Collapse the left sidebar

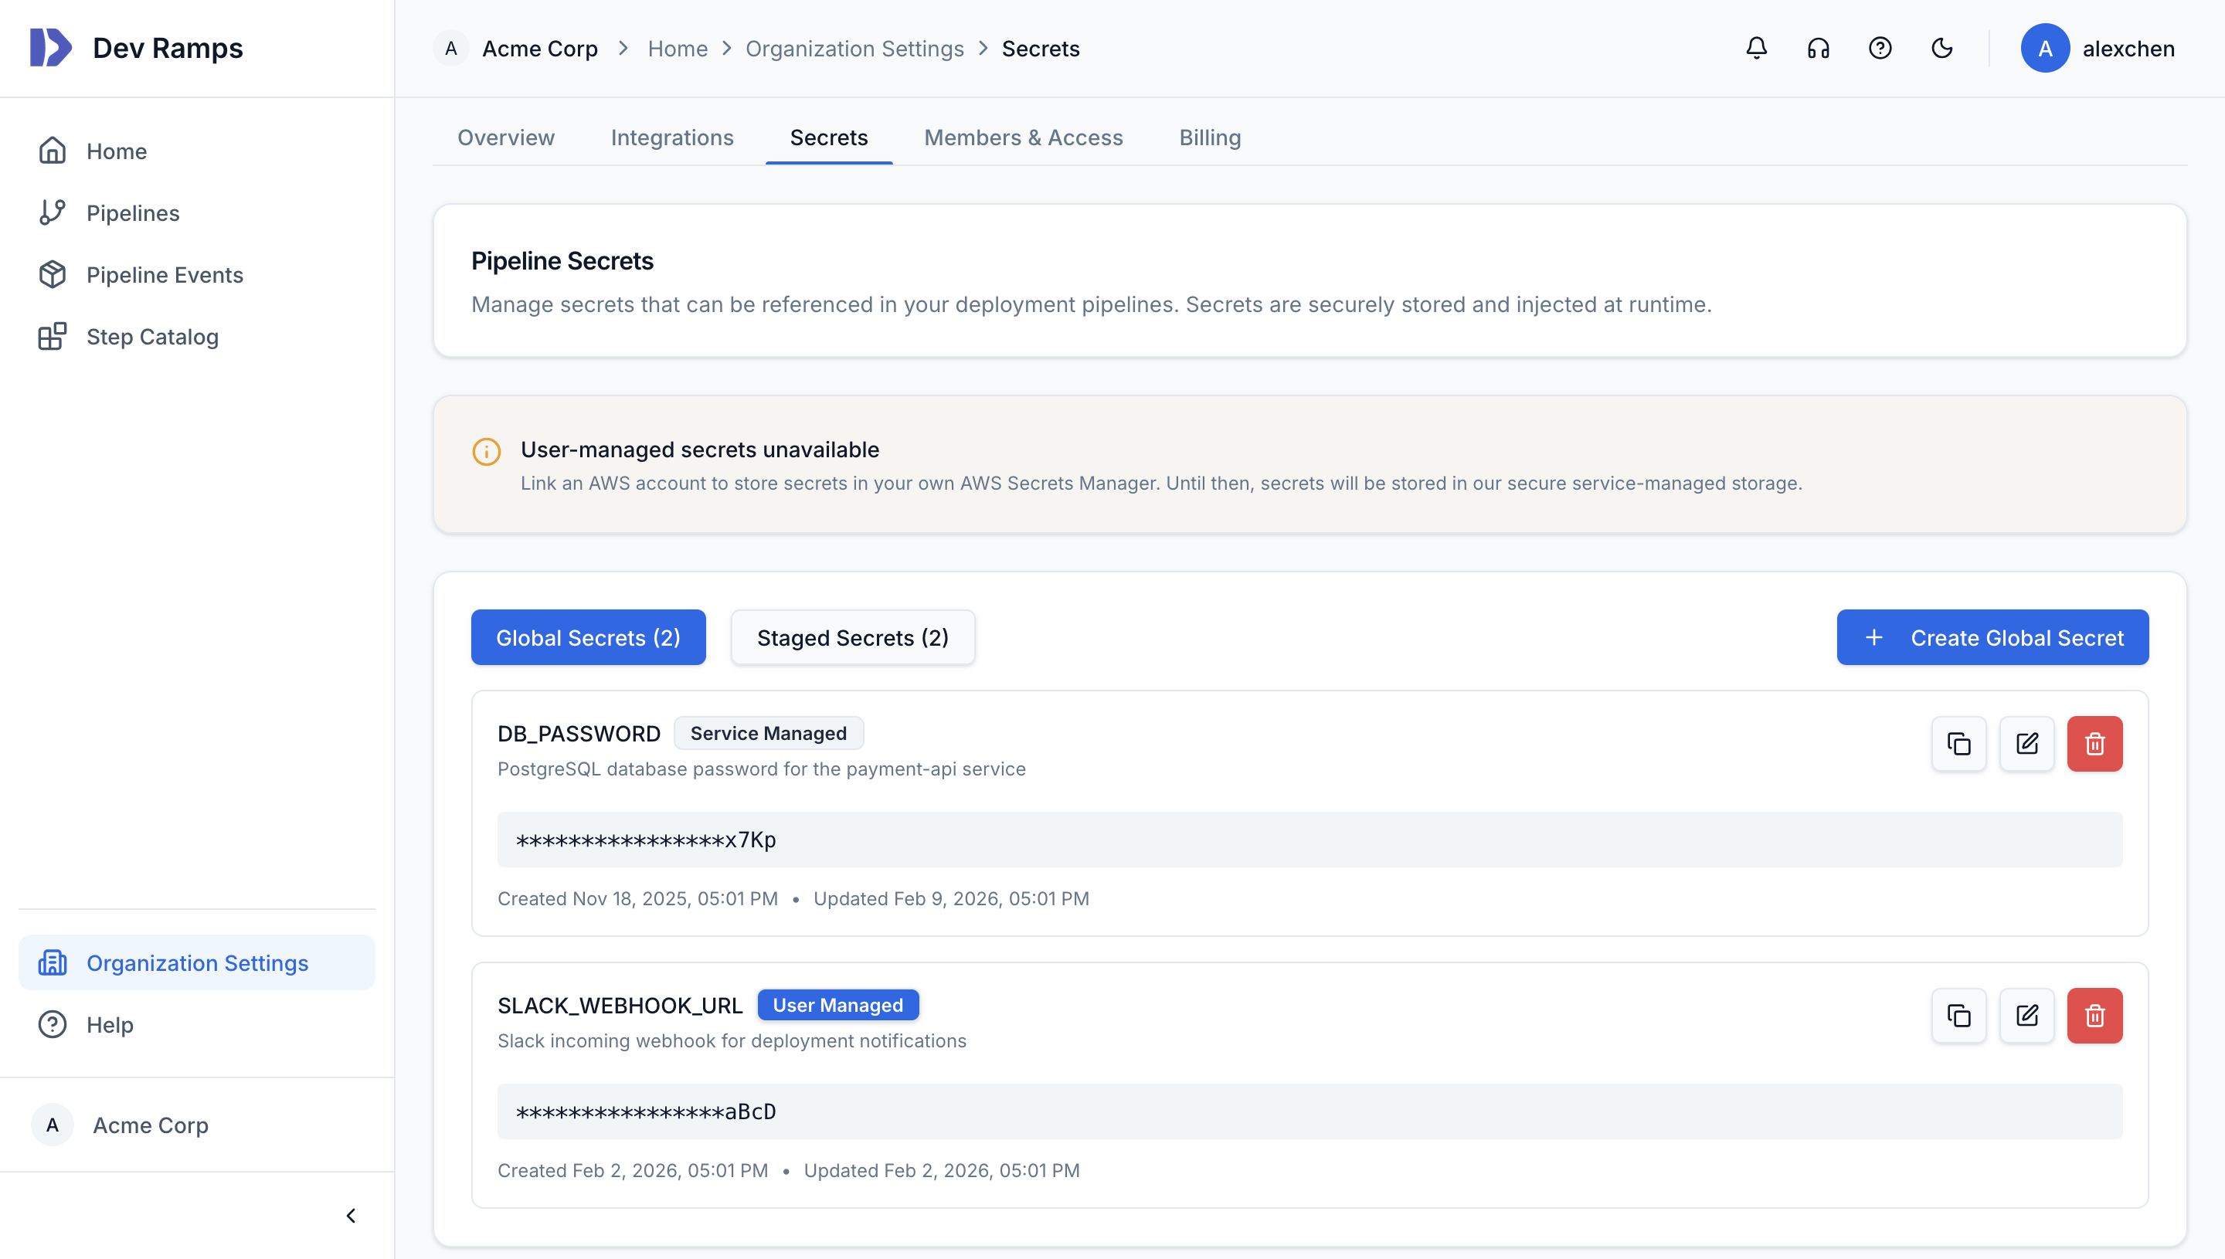pos(351,1215)
